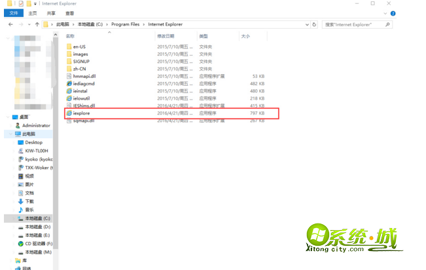426x270 pixels.
Task: Select the IEShims.dll file name
Action: pyautogui.click(x=84, y=106)
